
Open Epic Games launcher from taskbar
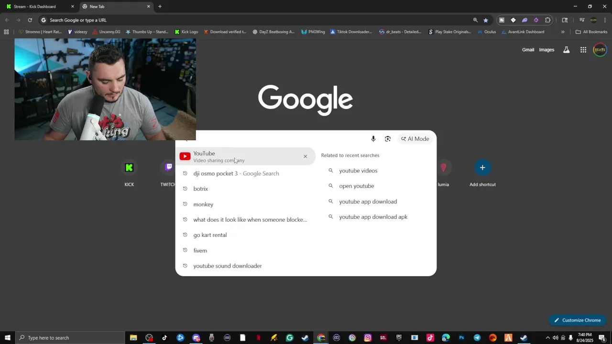pos(399,338)
